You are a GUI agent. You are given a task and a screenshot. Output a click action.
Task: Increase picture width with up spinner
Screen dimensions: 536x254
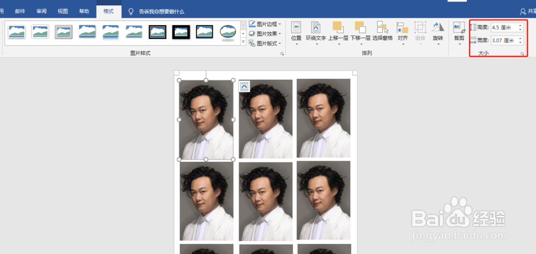pos(520,38)
